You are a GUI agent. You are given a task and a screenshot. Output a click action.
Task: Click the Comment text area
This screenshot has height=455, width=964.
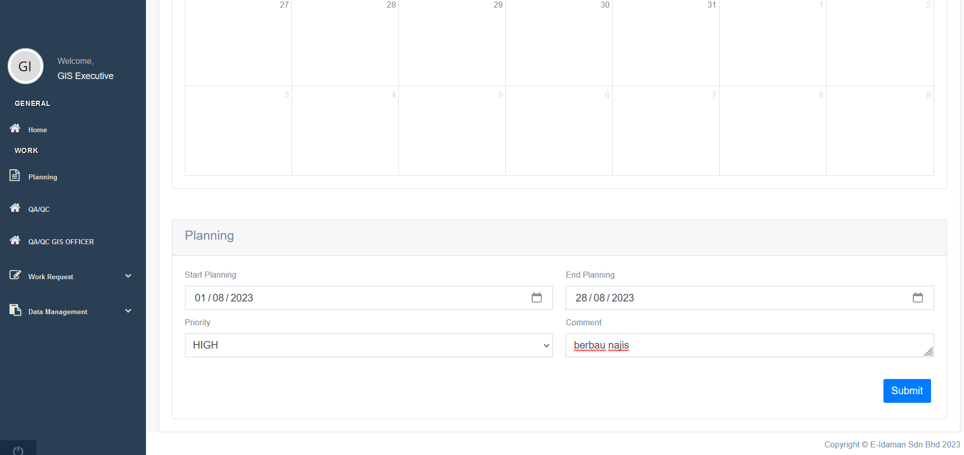point(745,345)
